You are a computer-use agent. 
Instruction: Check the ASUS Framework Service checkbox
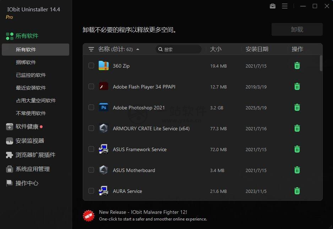91,149
